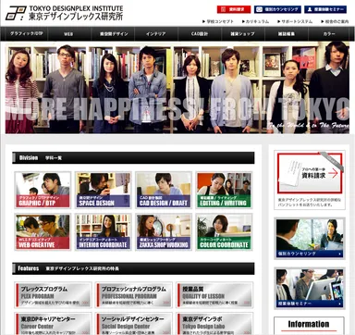This screenshot has height=335, width=355.
Task: Open the Career Center feature card
Action: (53, 324)
